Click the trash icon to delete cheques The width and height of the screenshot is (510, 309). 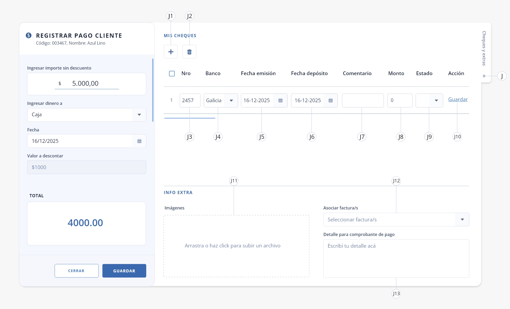(189, 52)
